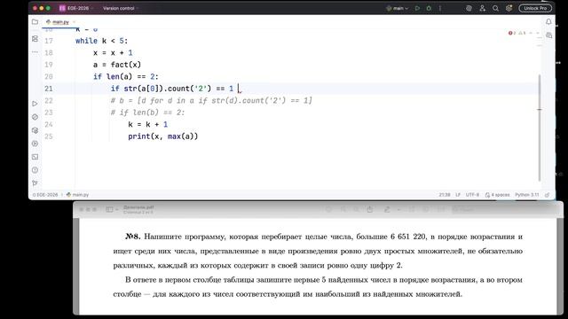The width and height of the screenshot is (568, 319).
Task: Click the 'if len(a) == 2:' code line
Action: point(126,77)
